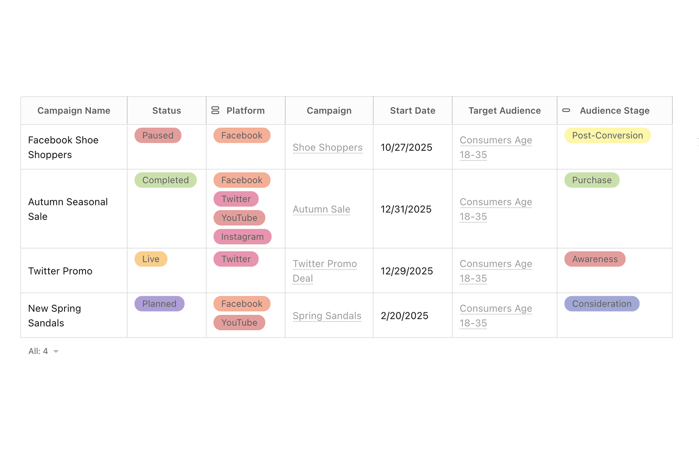Screen dimensions: 699x452
Task: Click the select icon beside Audience Stage header
Action: pyautogui.click(x=566, y=110)
